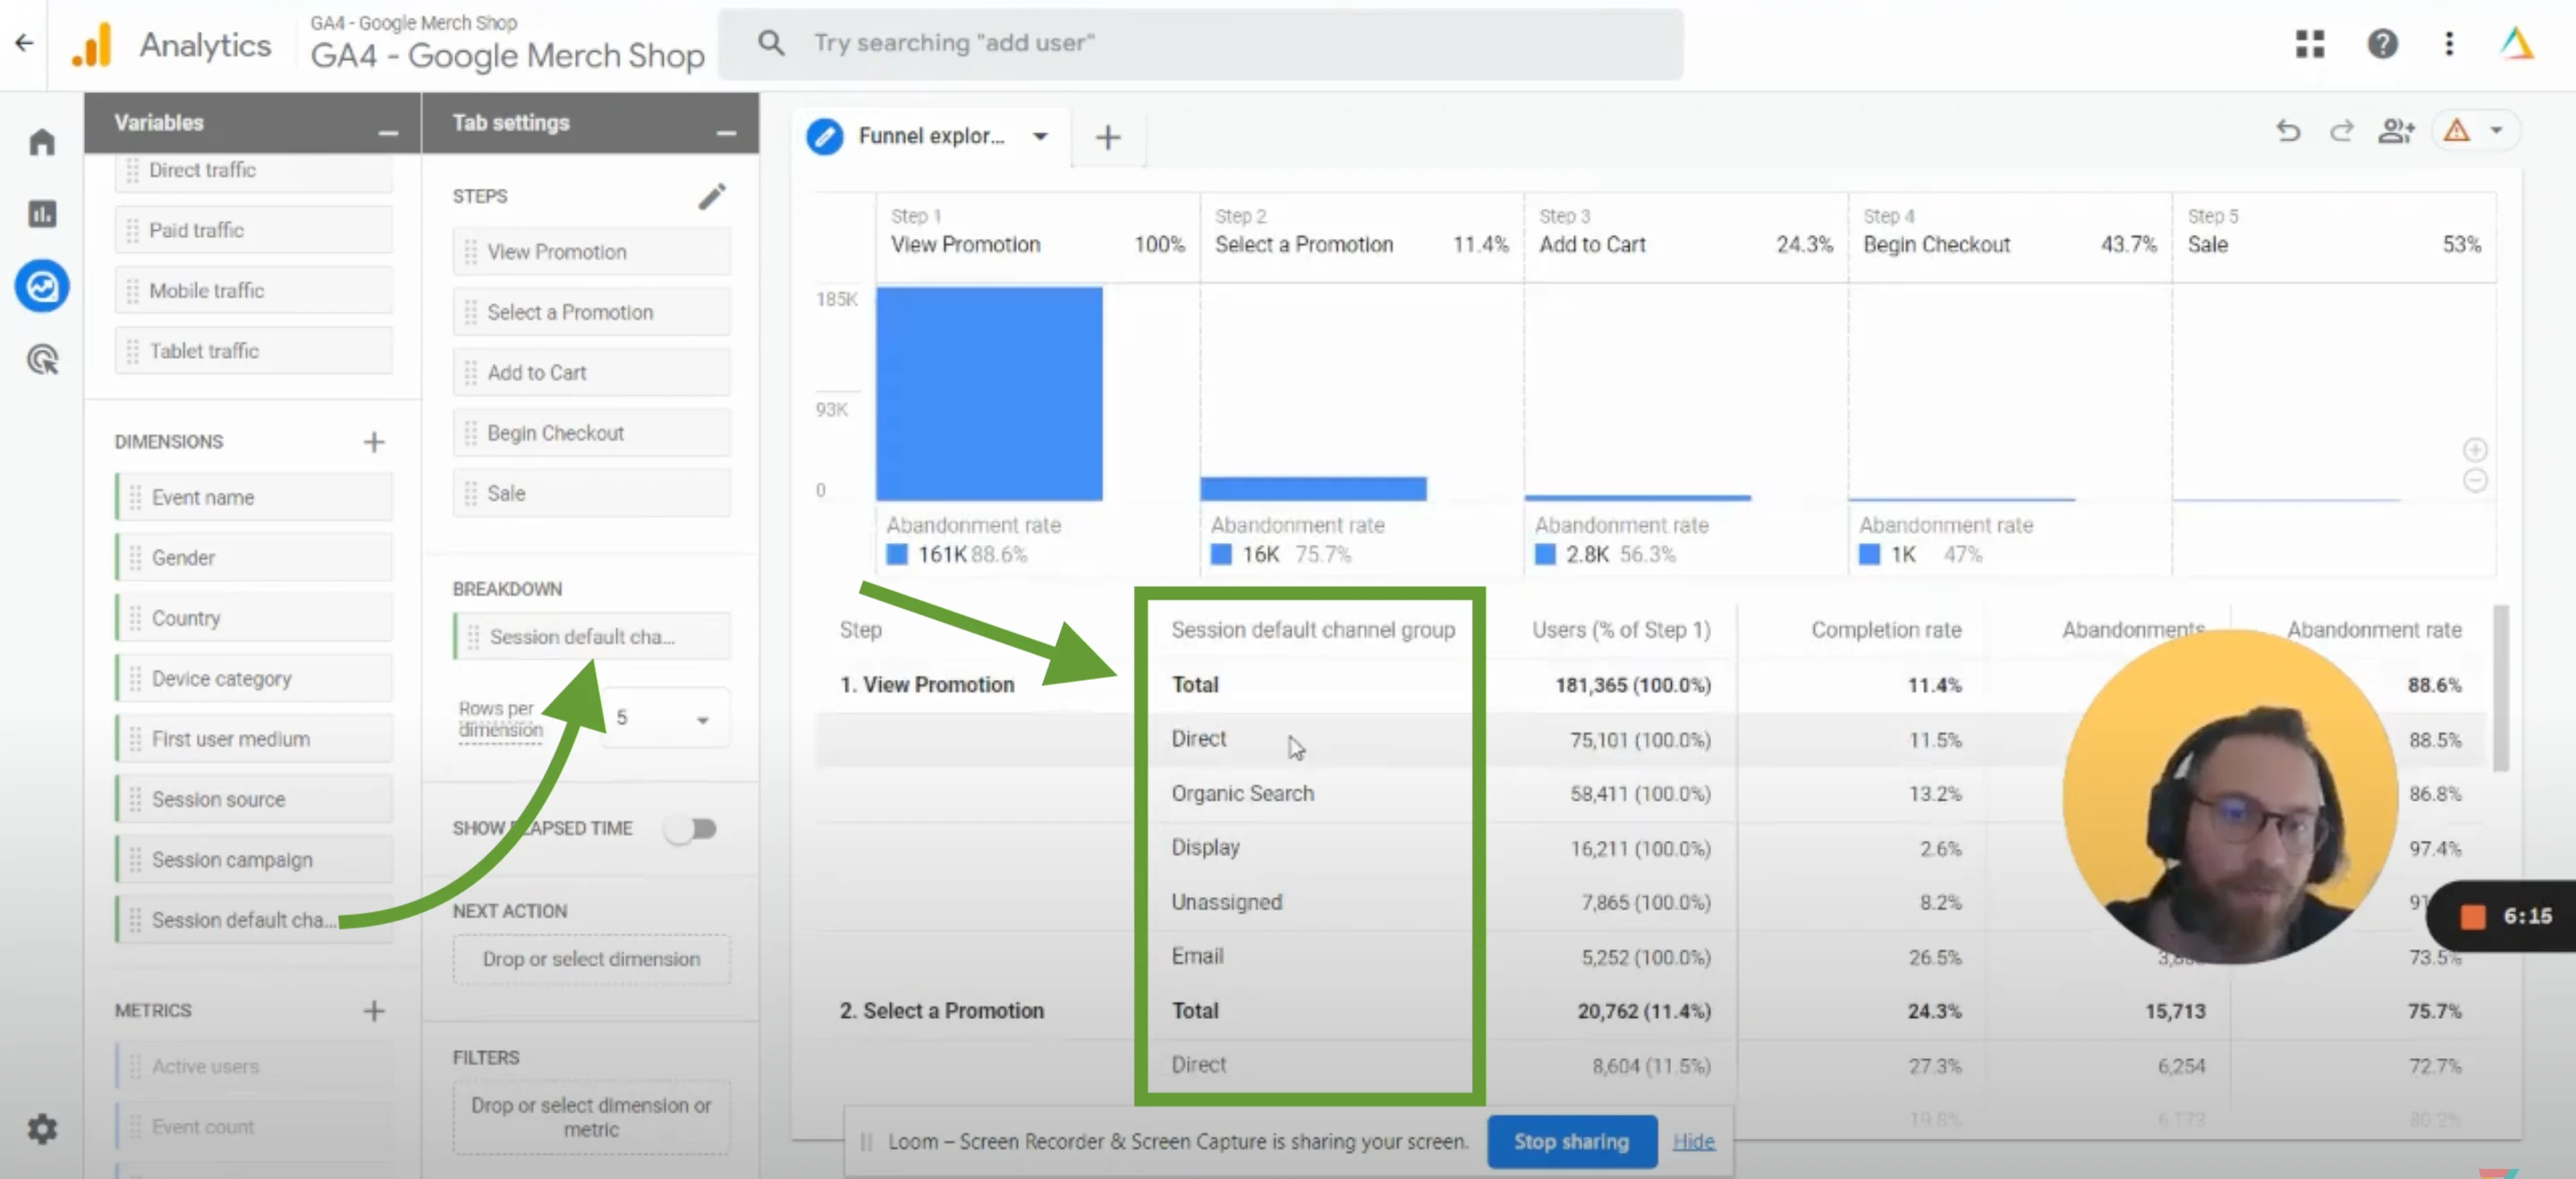
Task: Click the Stop sharing button
Action: [1572, 1141]
